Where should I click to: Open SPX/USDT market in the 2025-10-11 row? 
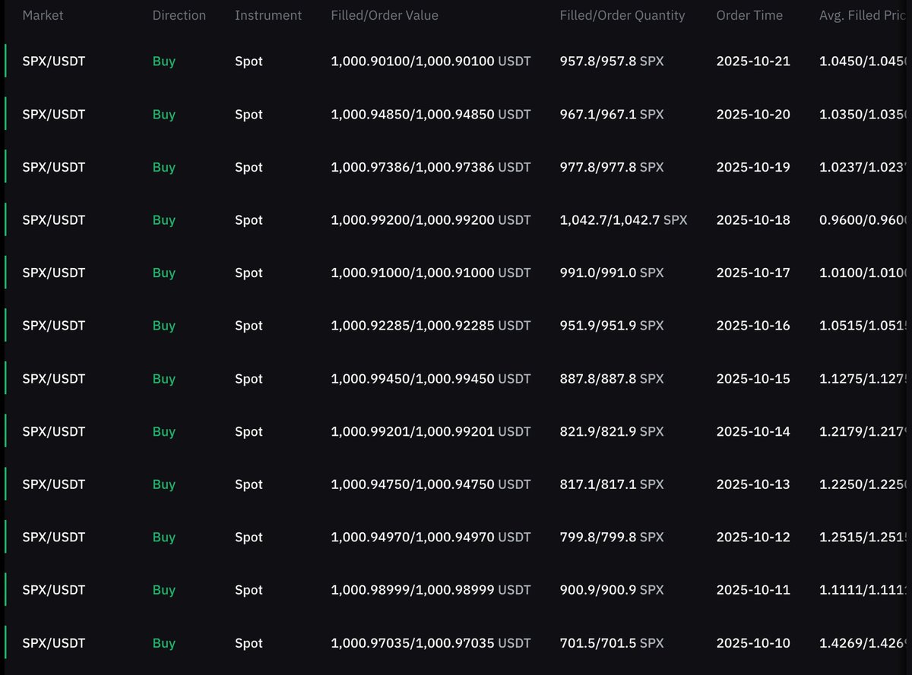(54, 590)
